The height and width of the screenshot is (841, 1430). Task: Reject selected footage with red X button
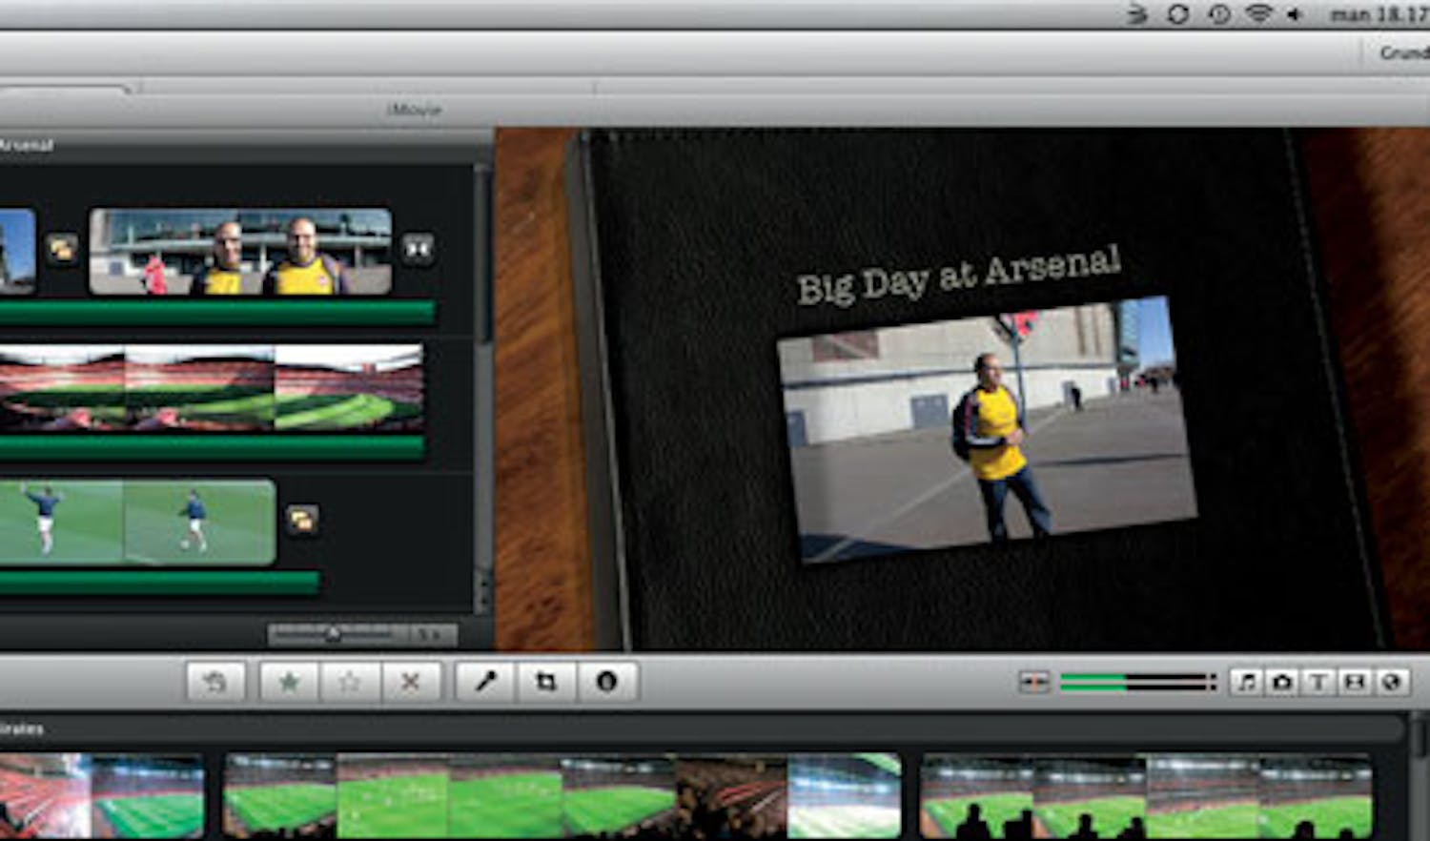tap(410, 682)
